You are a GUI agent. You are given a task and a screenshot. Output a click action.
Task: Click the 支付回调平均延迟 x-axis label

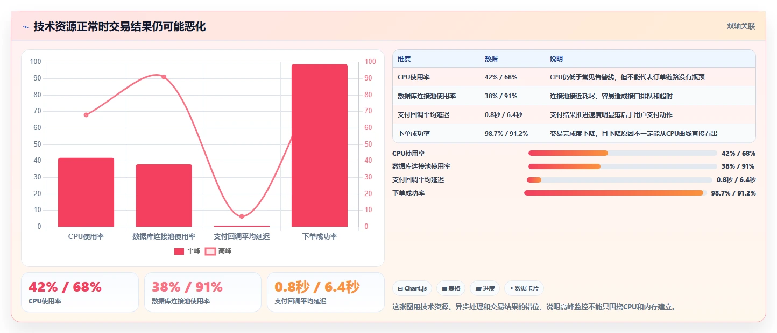point(242,236)
